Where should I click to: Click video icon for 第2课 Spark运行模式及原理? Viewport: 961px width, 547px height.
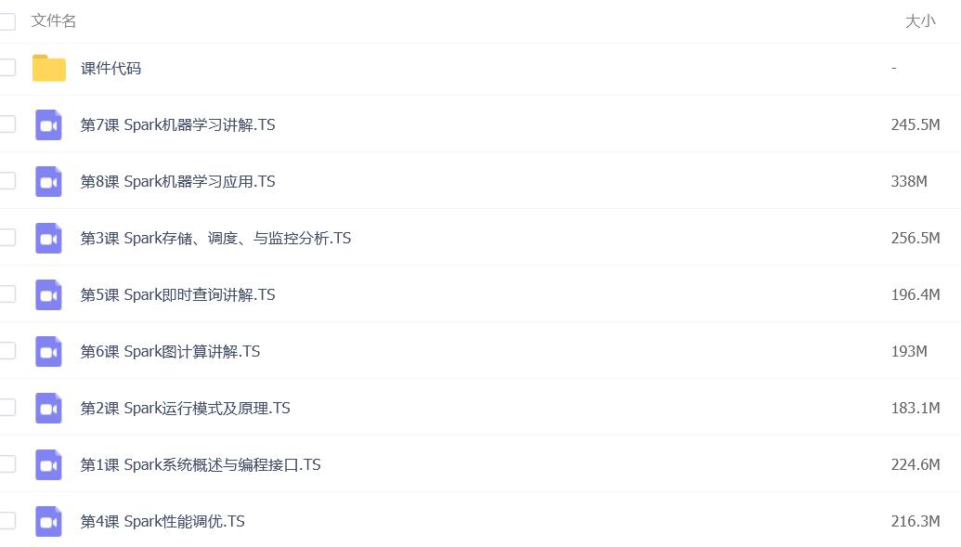click(48, 409)
